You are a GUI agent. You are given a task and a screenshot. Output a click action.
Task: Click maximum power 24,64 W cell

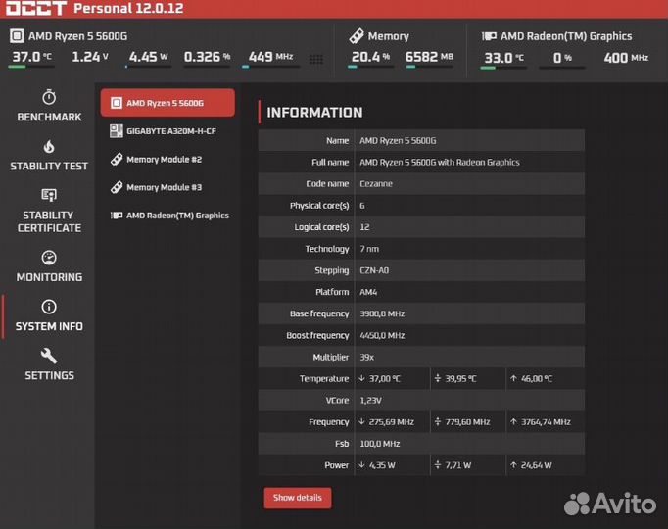click(x=546, y=465)
